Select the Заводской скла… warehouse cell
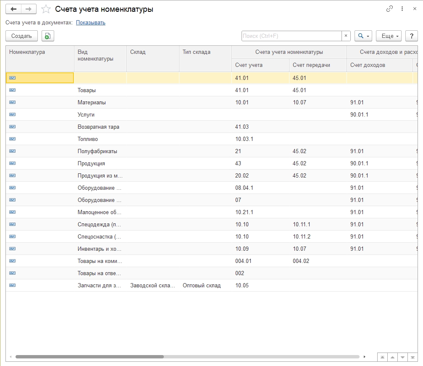The image size is (423, 366). click(152, 285)
